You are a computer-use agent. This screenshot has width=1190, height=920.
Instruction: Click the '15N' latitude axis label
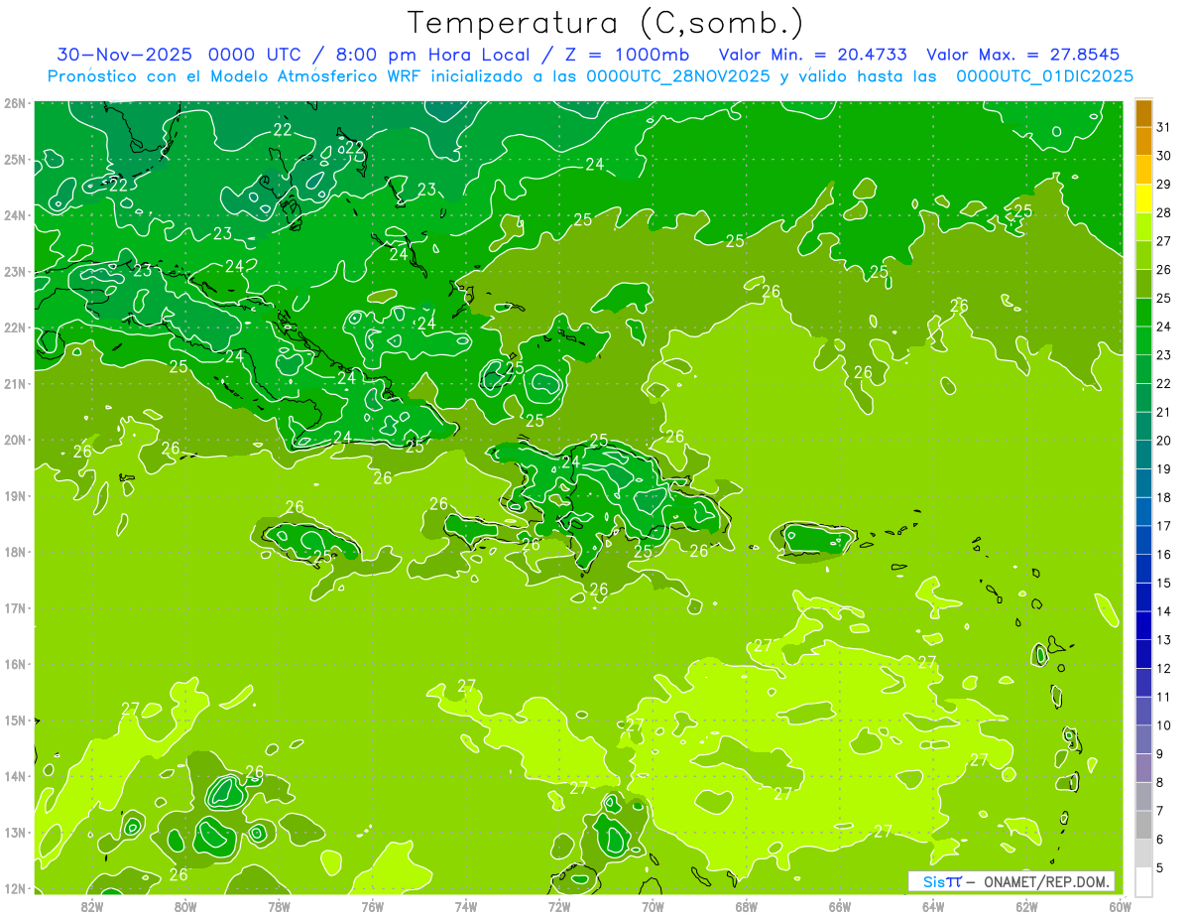pos(15,721)
